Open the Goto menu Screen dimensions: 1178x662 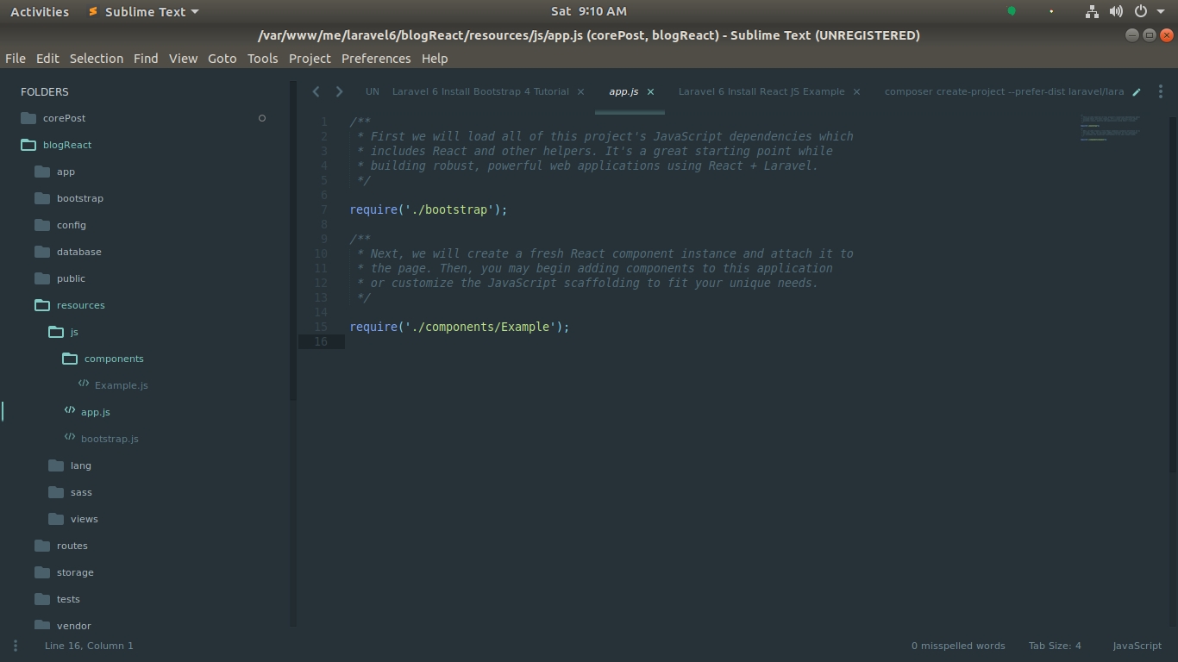tap(222, 59)
